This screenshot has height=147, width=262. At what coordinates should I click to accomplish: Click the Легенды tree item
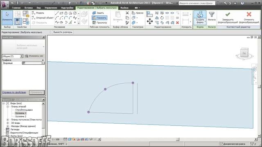[15, 129]
